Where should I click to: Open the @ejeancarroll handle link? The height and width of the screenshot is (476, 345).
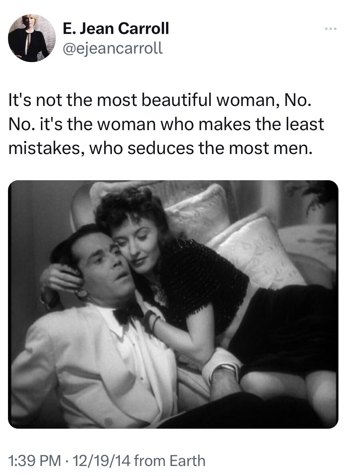click(112, 48)
